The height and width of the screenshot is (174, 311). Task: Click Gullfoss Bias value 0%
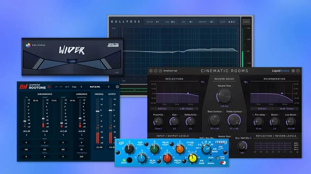click(x=191, y=22)
